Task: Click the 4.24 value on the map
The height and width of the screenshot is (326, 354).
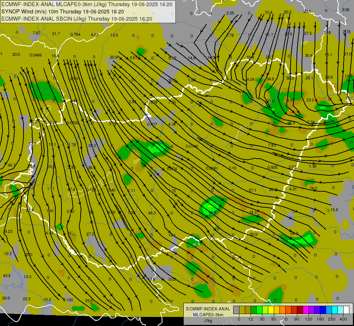Action: click(250, 79)
